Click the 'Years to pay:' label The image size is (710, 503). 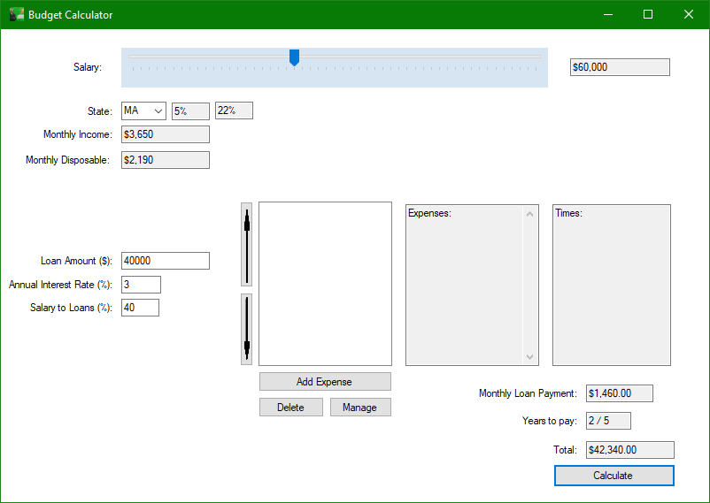point(550,421)
